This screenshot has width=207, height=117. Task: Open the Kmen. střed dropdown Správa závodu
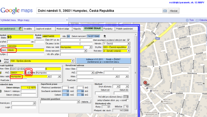[x=73, y=61]
